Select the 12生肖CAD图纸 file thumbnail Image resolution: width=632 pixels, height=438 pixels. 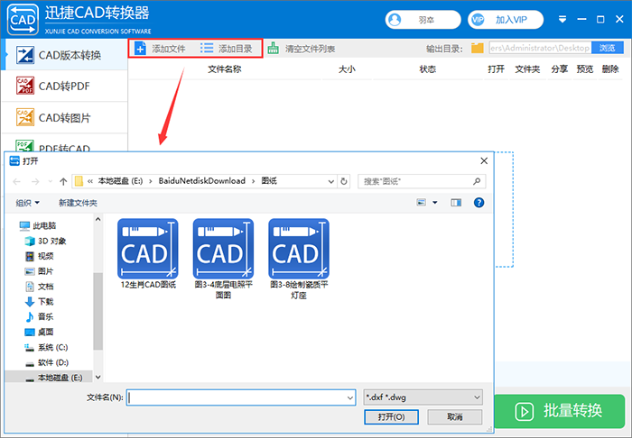[x=148, y=249]
